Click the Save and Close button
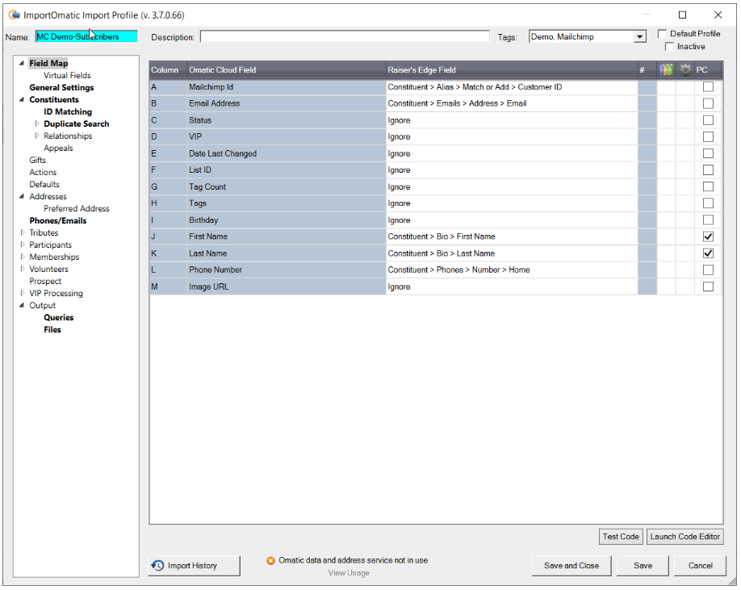Viewport: 741px width, 590px height. 571,566
